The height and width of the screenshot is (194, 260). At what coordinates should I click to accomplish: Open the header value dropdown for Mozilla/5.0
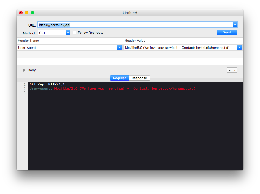[x=240, y=47]
